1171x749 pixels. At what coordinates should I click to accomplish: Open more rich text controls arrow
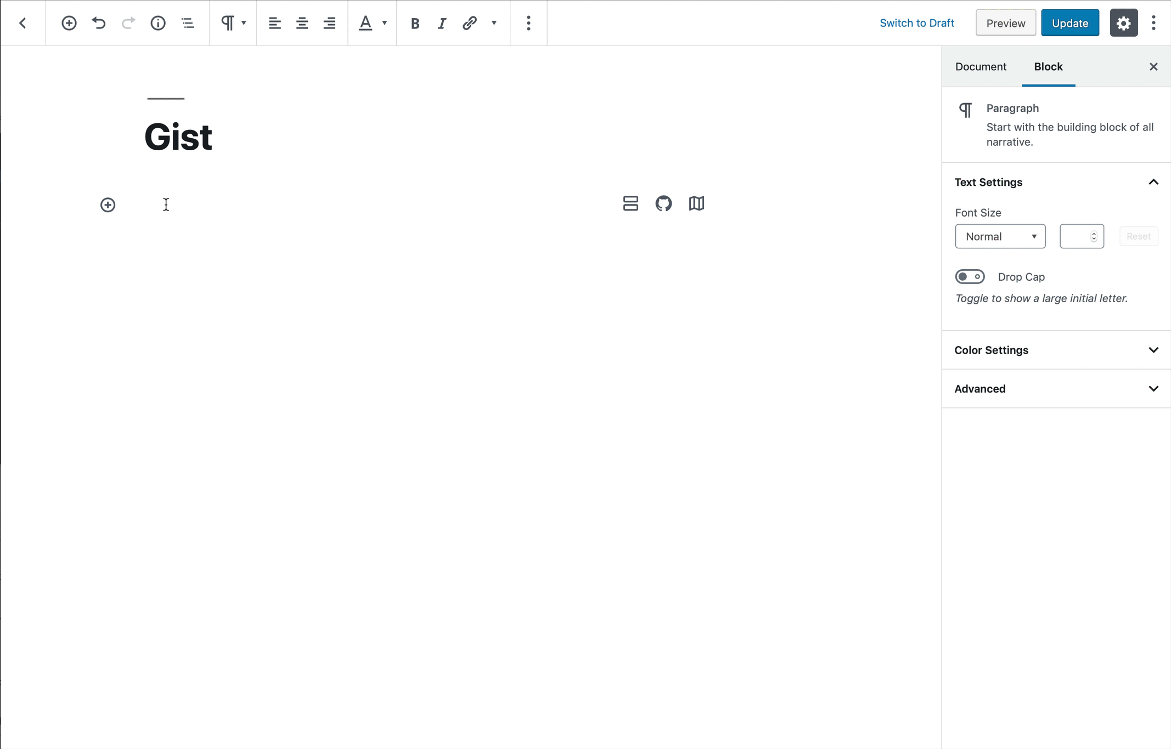pyautogui.click(x=494, y=23)
